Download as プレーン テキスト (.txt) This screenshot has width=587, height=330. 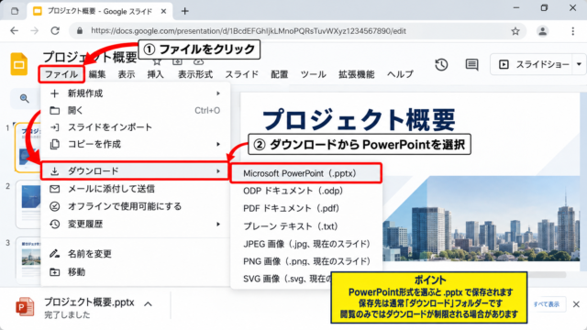coord(306,226)
